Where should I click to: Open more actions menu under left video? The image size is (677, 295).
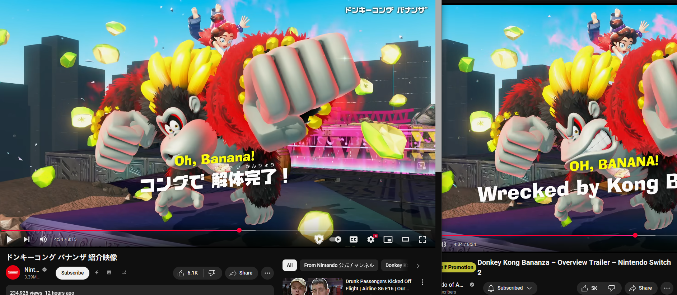(x=267, y=273)
